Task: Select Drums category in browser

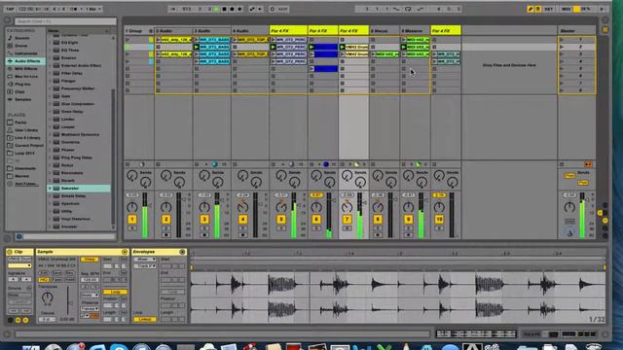Action: pos(20,46)
